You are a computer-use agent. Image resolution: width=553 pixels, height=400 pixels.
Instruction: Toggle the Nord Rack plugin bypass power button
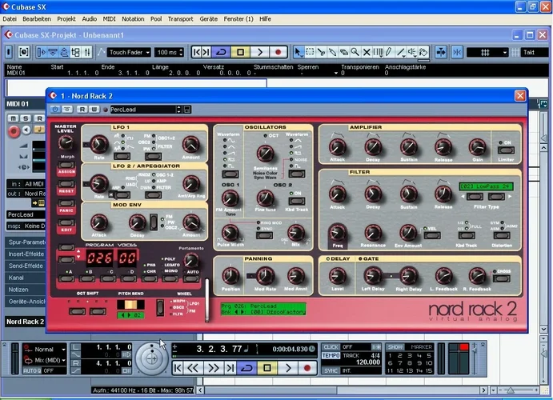(x=55, y=110)
